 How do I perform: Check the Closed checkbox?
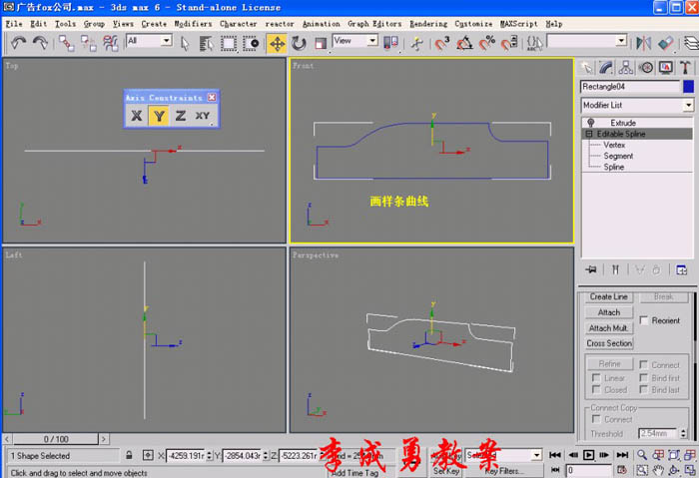pyautogui.click(x=596, y=389)
